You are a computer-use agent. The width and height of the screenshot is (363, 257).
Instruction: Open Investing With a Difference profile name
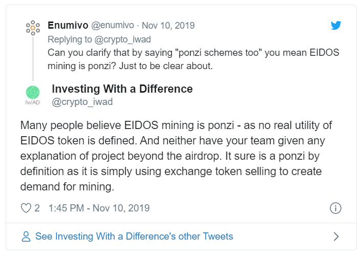tap(122, 89)
